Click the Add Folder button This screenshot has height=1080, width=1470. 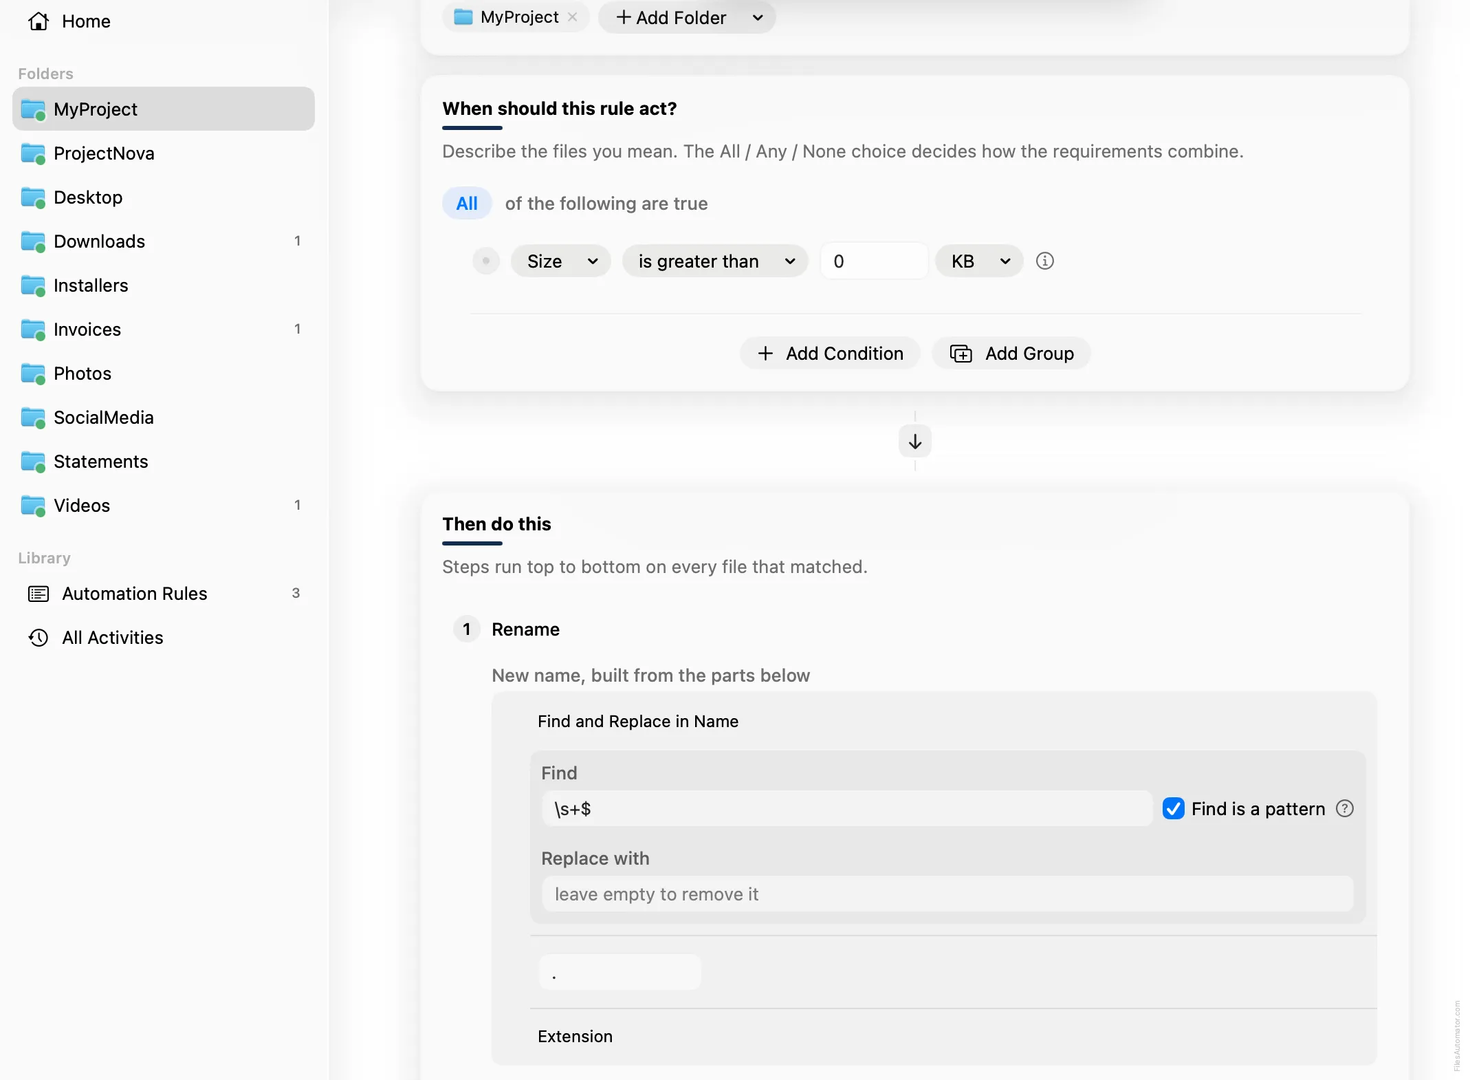click(x=671, y=17)
